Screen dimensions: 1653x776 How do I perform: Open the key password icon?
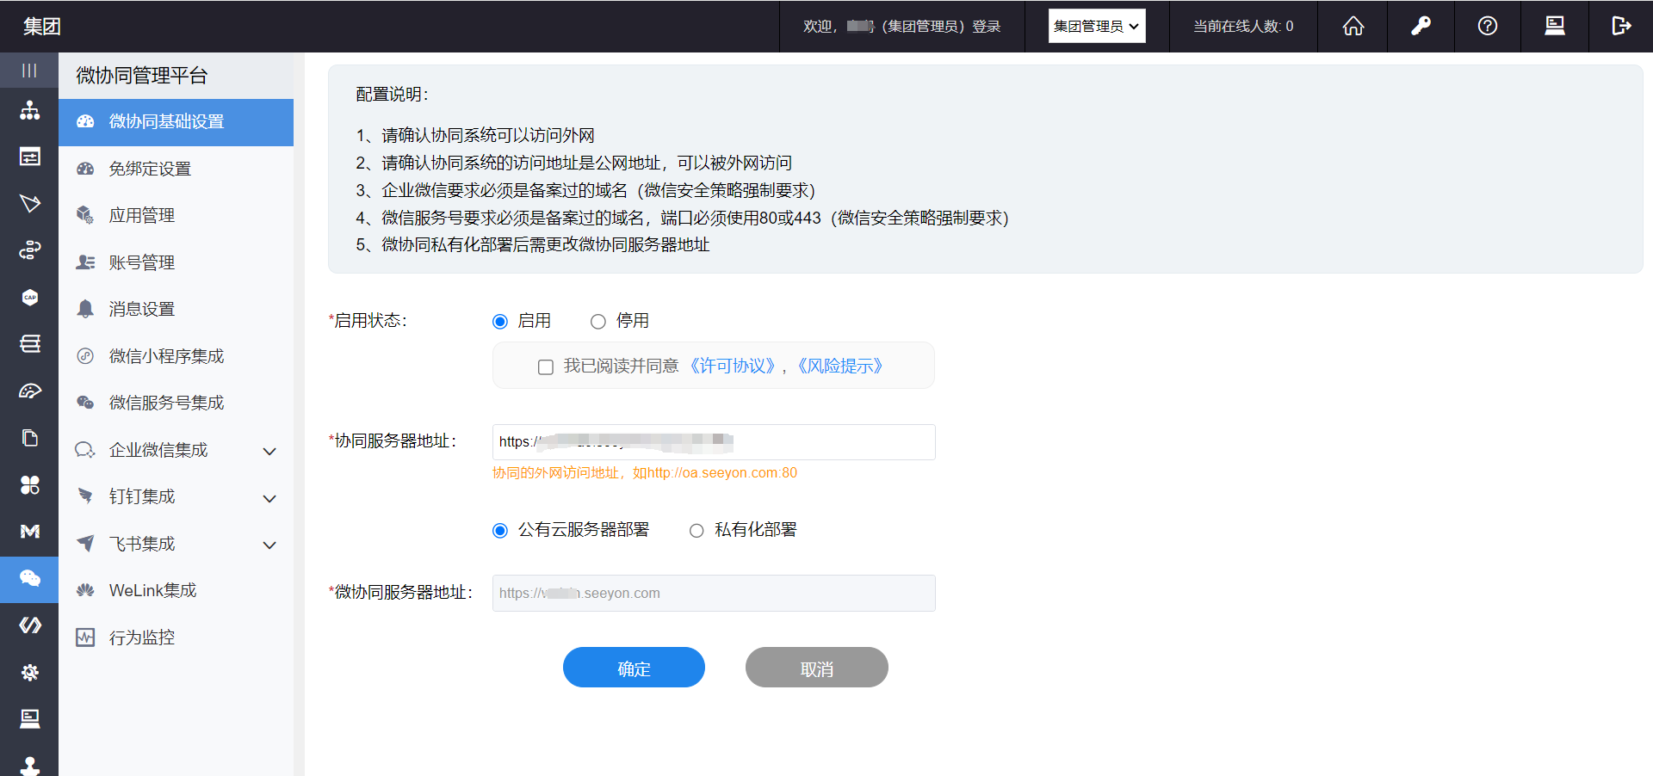(1421, 27)
